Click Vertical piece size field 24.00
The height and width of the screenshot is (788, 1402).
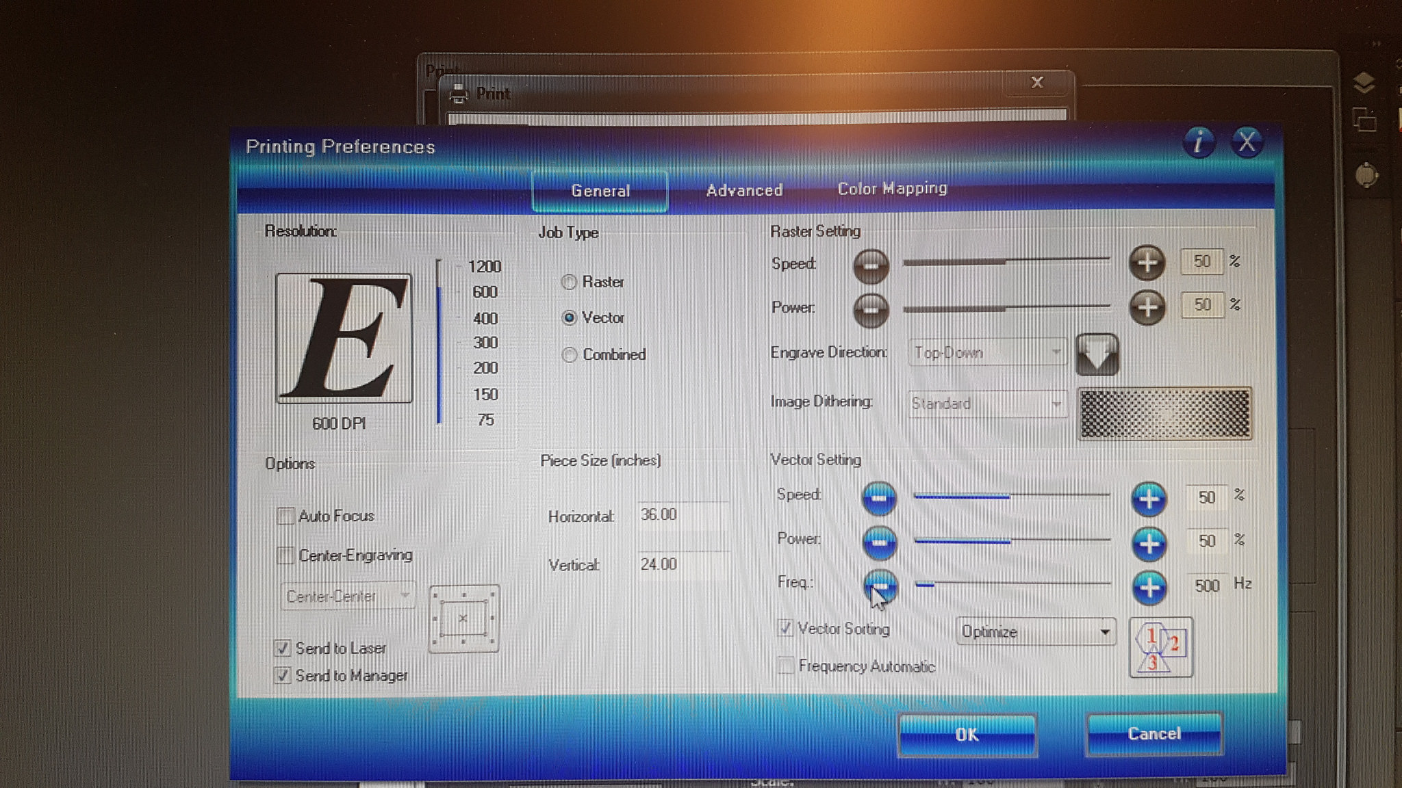683,564
